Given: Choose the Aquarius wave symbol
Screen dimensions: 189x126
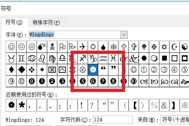Looking at the screenshot, I should pyautogui.click(x=103, y=58).
